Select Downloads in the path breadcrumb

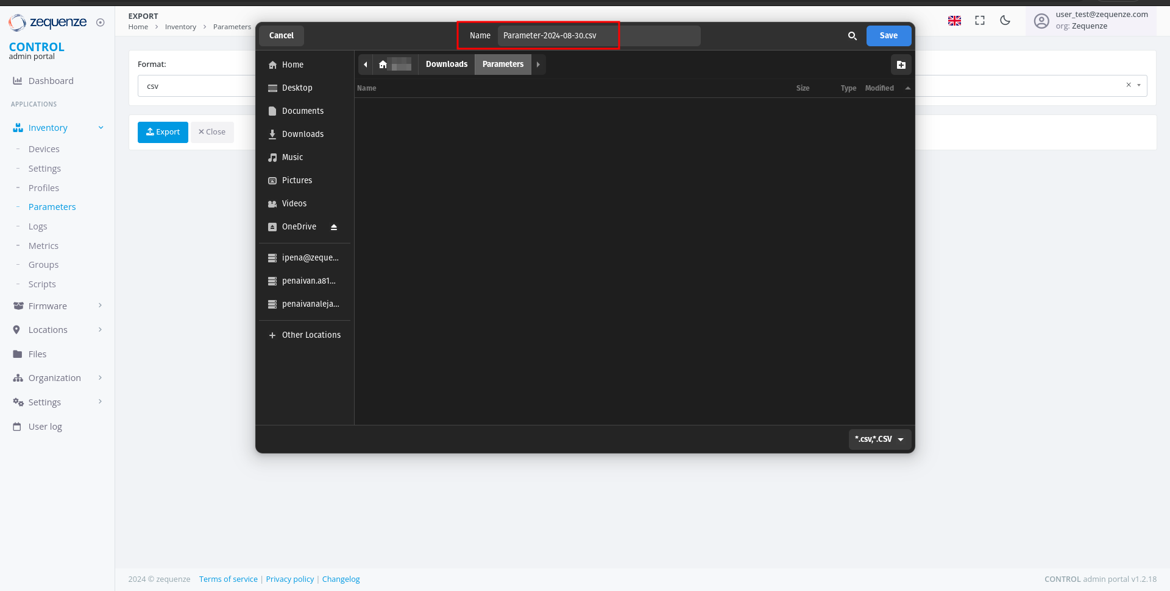pyautogui.click(x=446, y=64)
